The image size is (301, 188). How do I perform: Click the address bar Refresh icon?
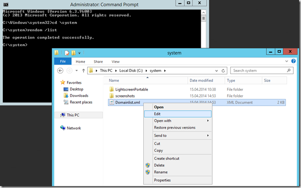click(x=223, y=70)
